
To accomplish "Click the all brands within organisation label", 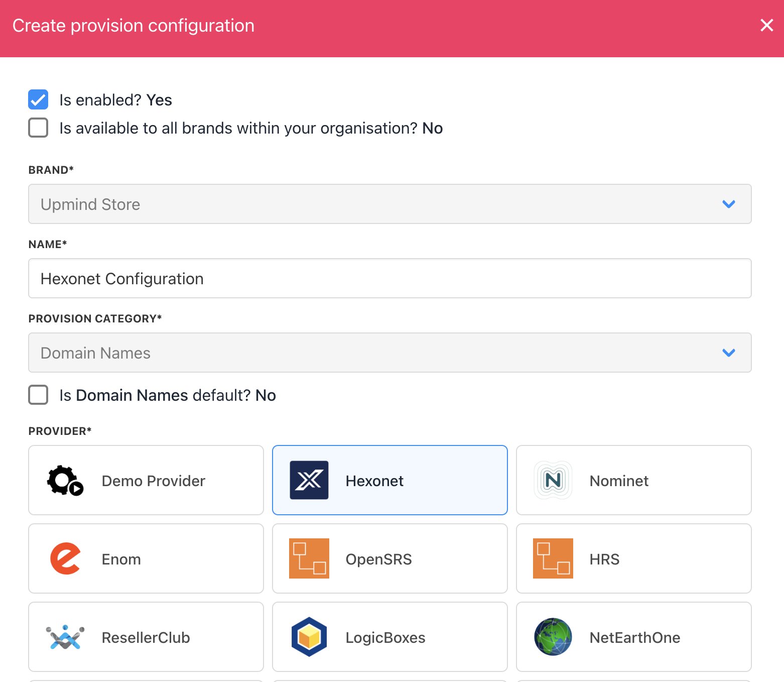I will (251, 128).
